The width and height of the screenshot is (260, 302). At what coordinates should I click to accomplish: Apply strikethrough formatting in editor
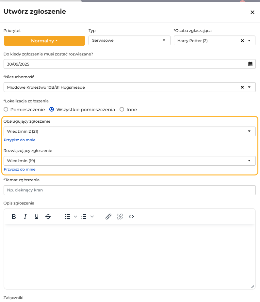48,217
